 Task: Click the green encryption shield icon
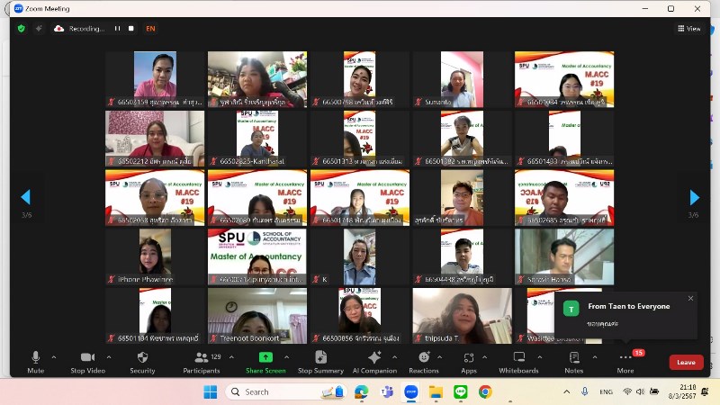(x=21, y=29)
